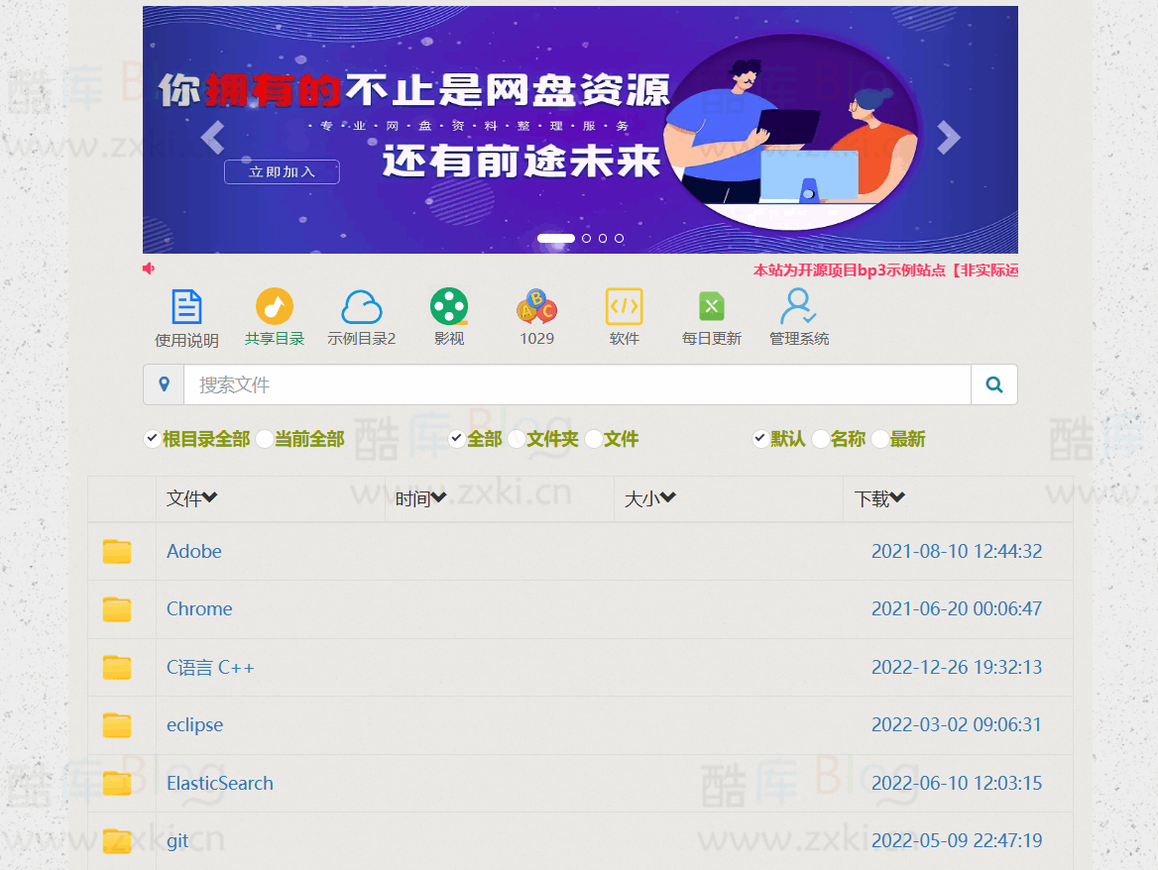Open the 使用说明 document icon
The height and width of the screenshot is (870, 1158).
pos(185,307)
